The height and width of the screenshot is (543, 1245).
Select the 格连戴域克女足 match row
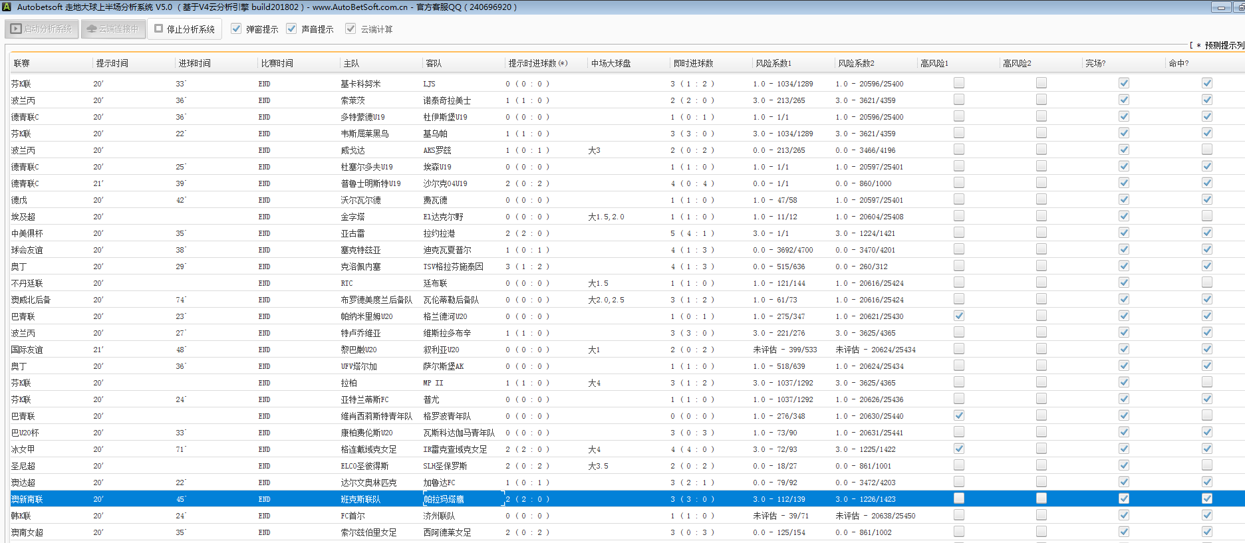[x=368, y=449]
